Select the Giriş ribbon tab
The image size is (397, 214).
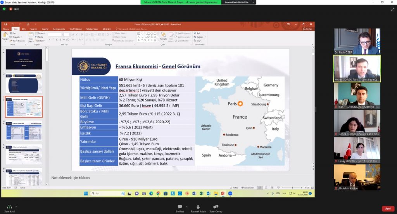point(16,29)
